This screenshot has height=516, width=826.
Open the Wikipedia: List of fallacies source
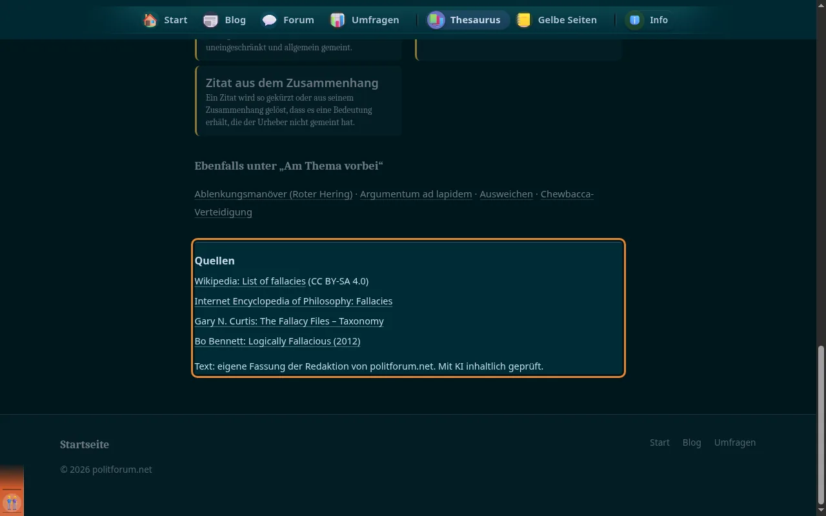coord(250,281)
